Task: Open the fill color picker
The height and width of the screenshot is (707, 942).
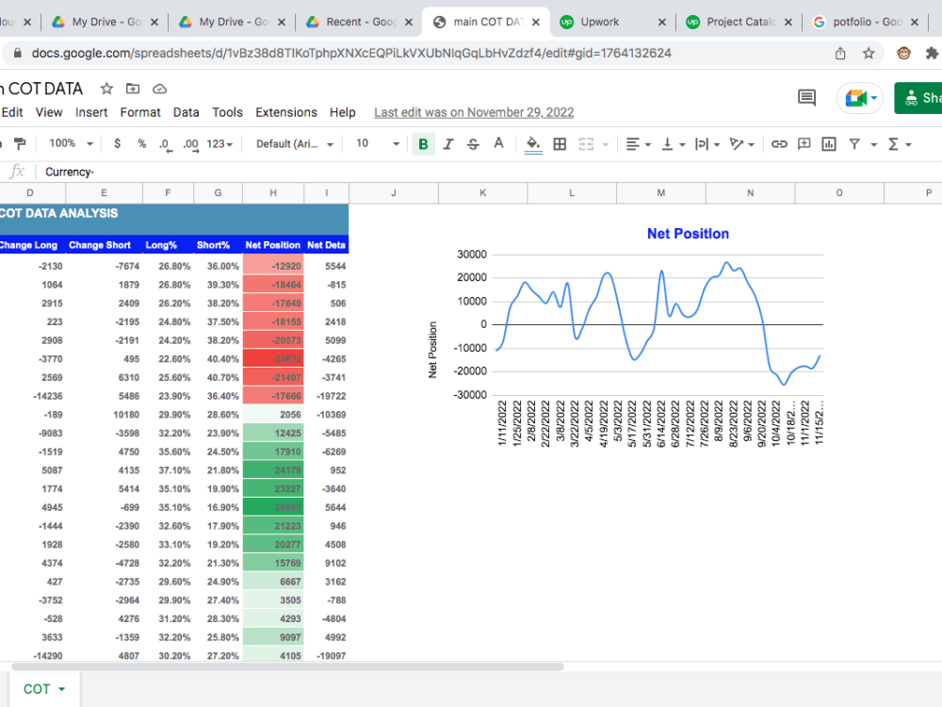Action: click(533, 143)
